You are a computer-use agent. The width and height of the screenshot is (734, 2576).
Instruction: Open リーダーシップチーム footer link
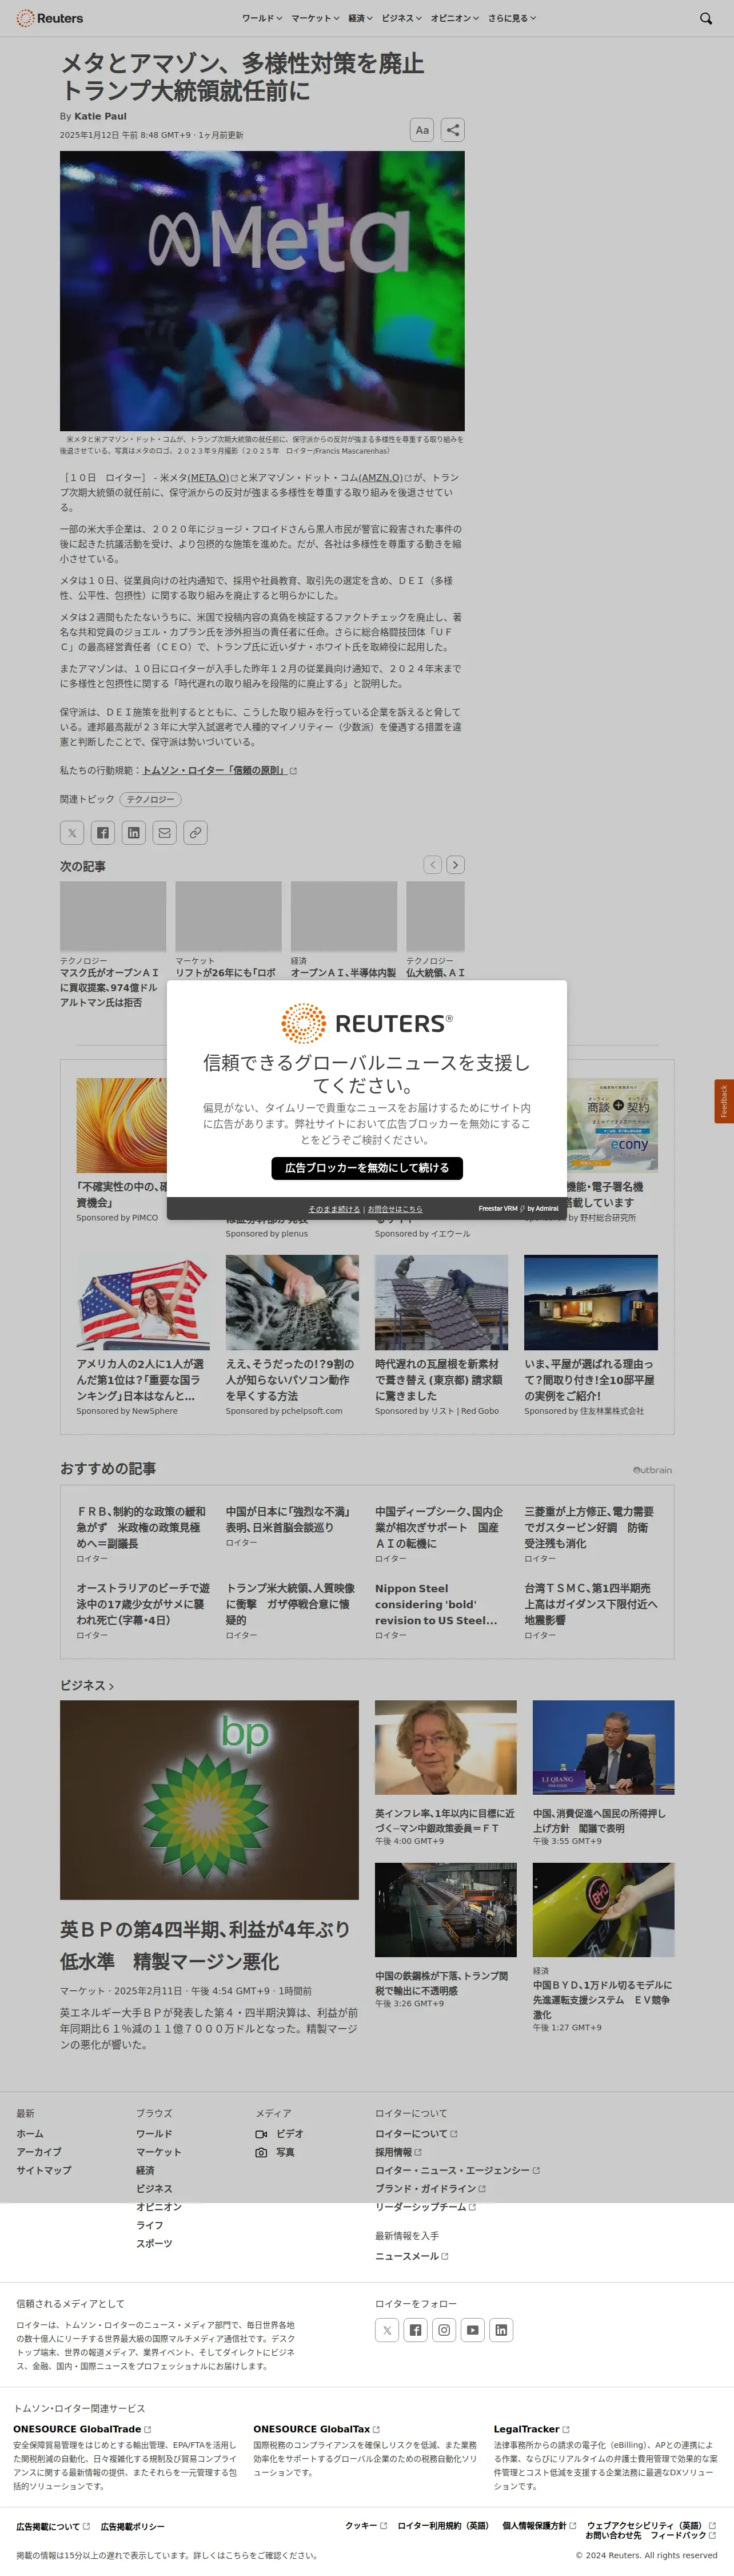pyautogui.click(x=425, y=2207)
